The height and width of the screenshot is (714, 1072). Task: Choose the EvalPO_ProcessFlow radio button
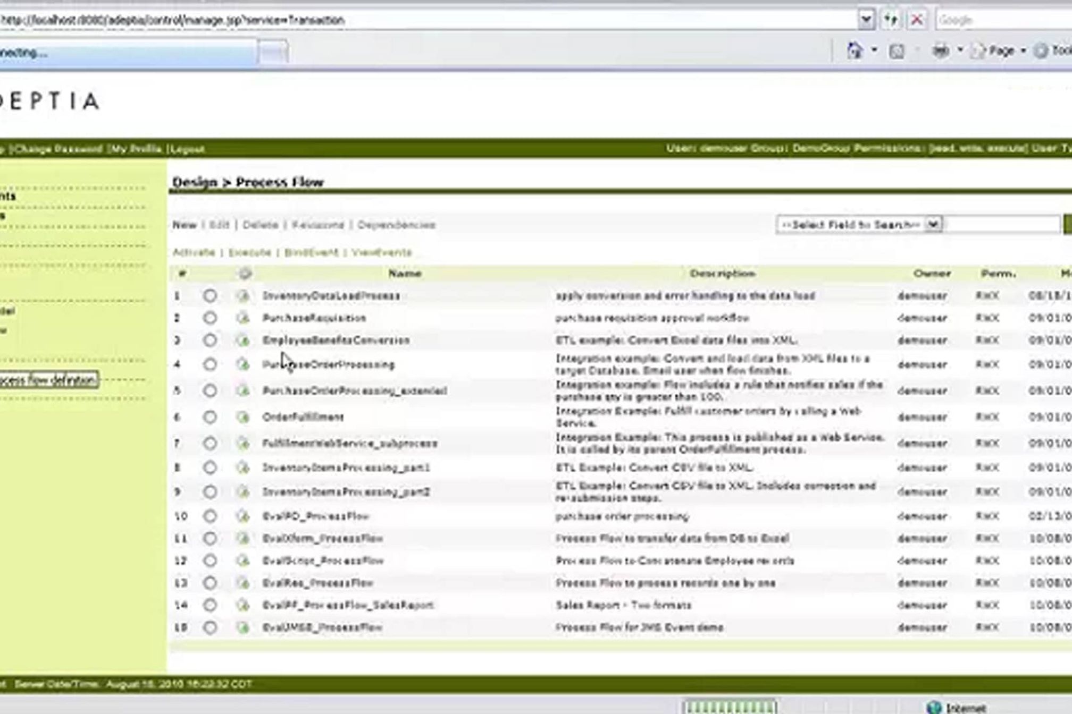pos(210,516)
